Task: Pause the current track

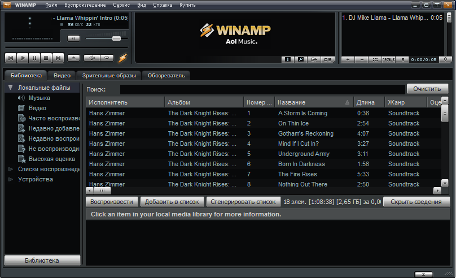Action: tap(34, 58)
